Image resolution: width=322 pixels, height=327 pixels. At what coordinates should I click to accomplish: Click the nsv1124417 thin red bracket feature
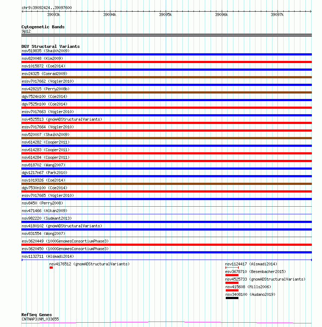232,268
